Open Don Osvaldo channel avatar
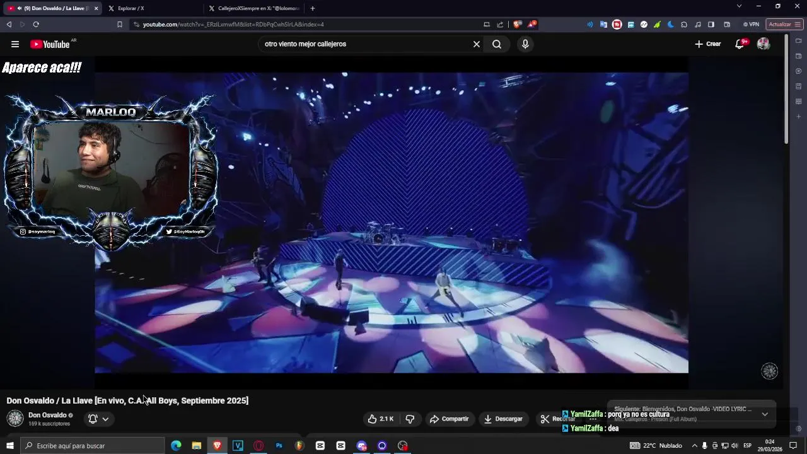This screenshot has width=807, height=454. (x=15, y=418)
